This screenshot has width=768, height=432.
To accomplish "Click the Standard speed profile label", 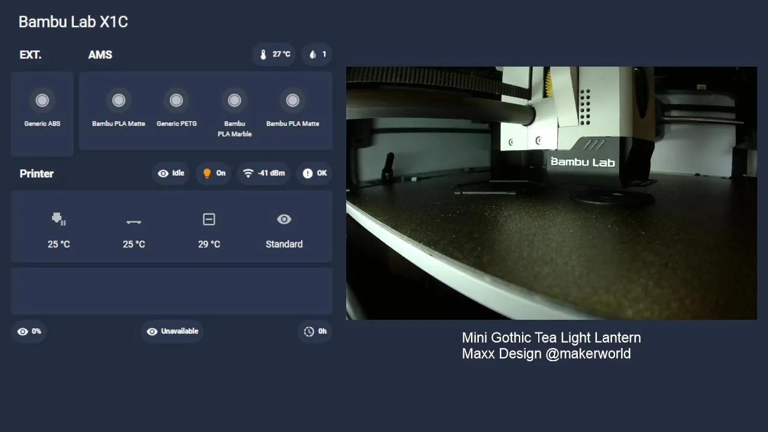I will pyautogui.click(x=284, y=244).
